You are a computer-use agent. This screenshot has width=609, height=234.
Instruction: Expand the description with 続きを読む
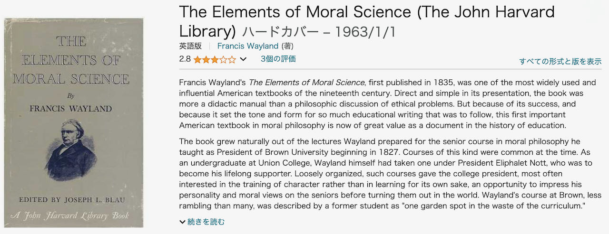point(206,222)
